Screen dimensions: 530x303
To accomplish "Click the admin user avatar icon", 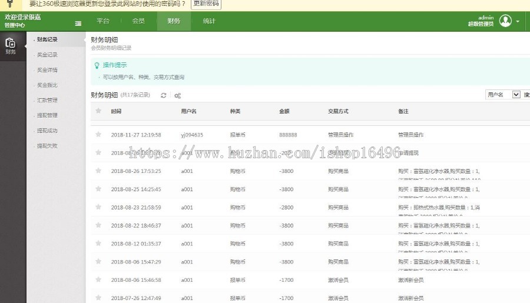I will tap(505, 21).
